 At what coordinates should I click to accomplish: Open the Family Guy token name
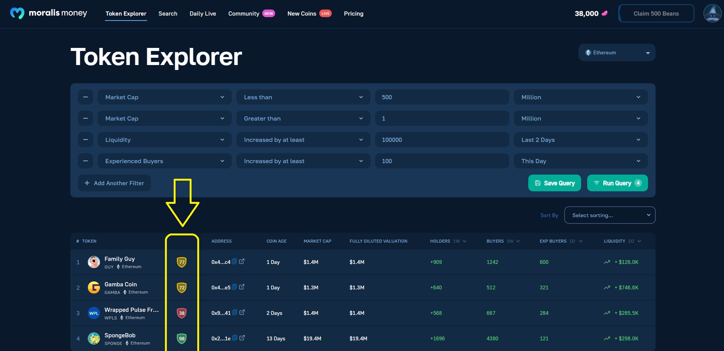(x=120, y=259)
